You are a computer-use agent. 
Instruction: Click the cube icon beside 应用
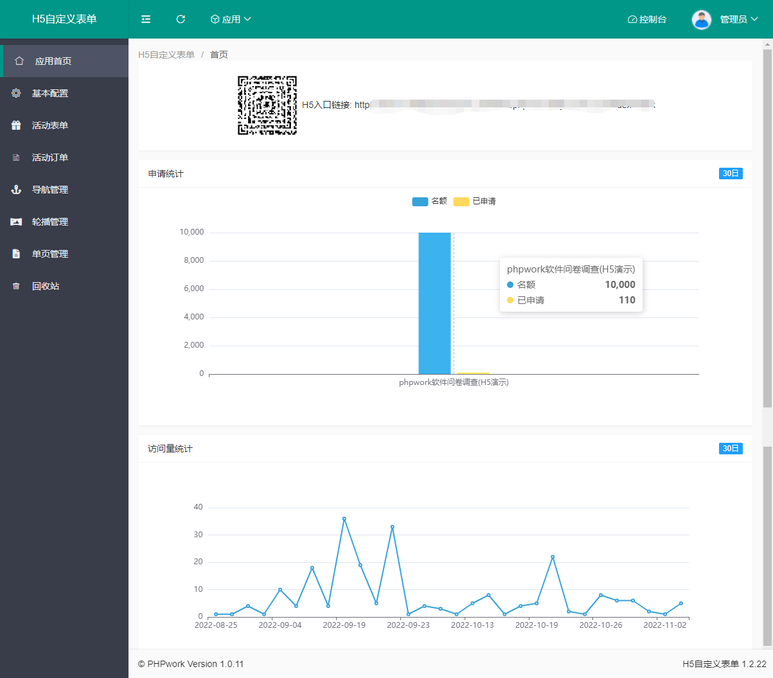[215, 19]
